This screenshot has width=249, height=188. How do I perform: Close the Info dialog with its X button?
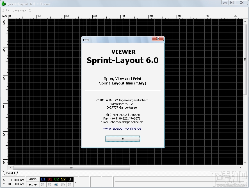158,39
